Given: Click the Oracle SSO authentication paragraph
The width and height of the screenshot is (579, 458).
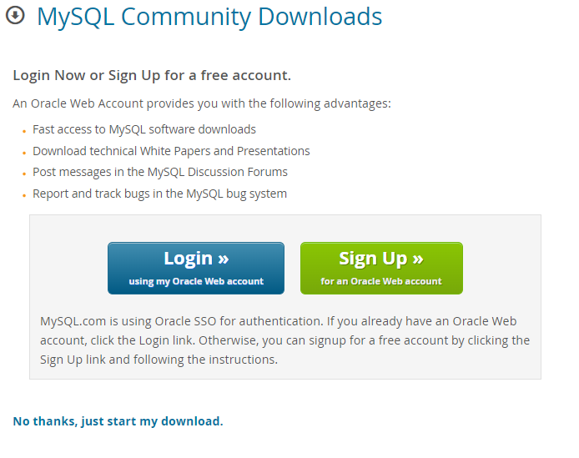Looking at the screenshot, I should (284, 340).
